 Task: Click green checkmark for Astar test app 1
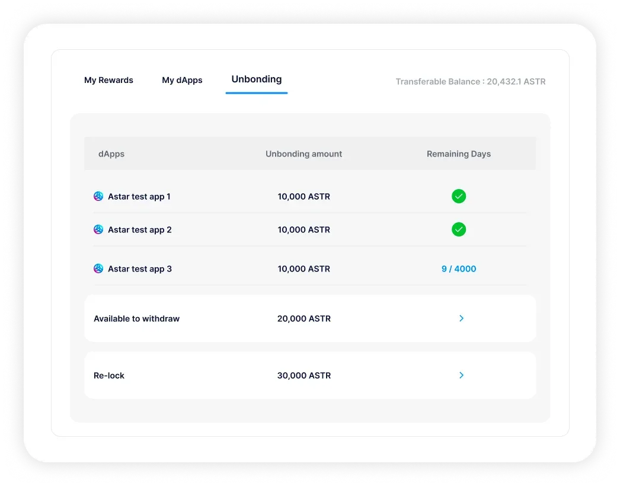point(459,196)
